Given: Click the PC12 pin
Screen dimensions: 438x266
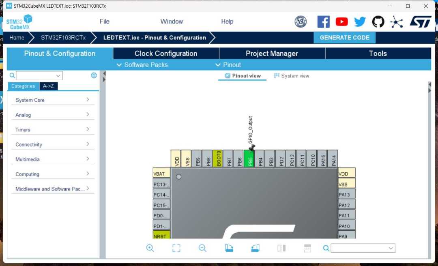Looking at the screenshot, I should pos(291,159).
